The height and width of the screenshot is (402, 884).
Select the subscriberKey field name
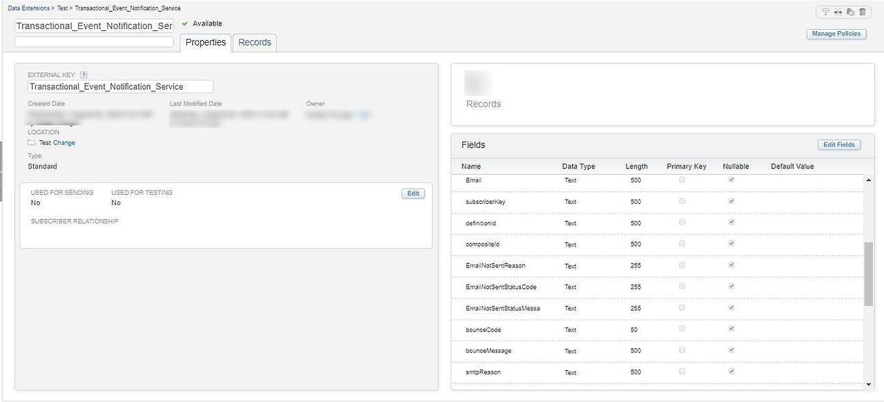click(x=486, y=202)
